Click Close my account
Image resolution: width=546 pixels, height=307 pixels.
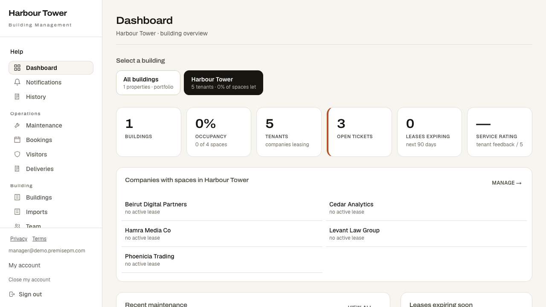tap(29, 280)
